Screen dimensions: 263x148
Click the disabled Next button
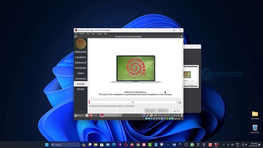pos(163,111)
